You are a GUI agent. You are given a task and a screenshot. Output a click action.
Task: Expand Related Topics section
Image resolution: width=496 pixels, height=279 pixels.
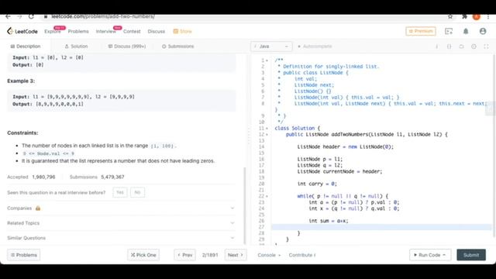click(x=121, y=223)
